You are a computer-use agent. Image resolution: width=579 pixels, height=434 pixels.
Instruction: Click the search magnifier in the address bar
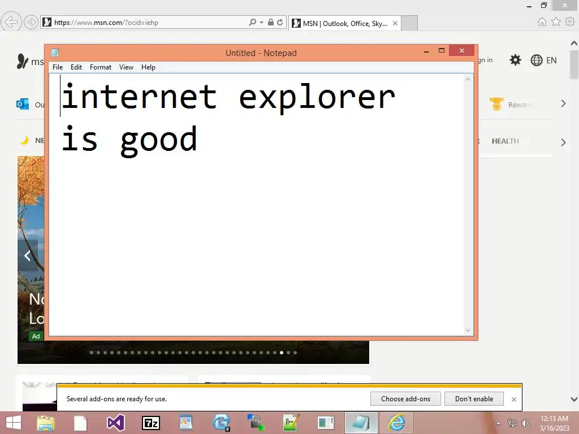[253, 22]
